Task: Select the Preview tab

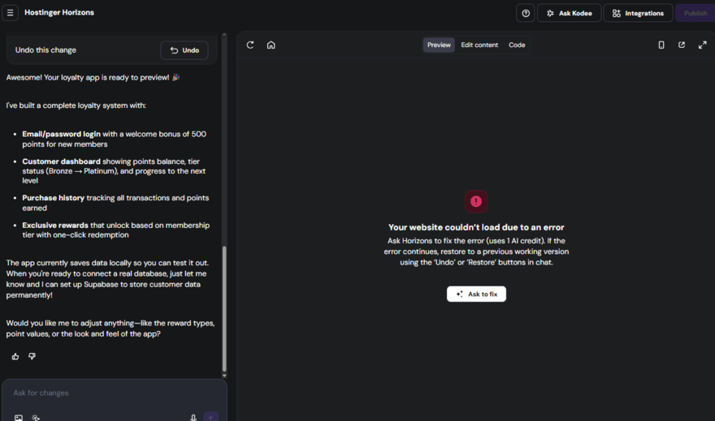Action: click(x=439, y=45)
